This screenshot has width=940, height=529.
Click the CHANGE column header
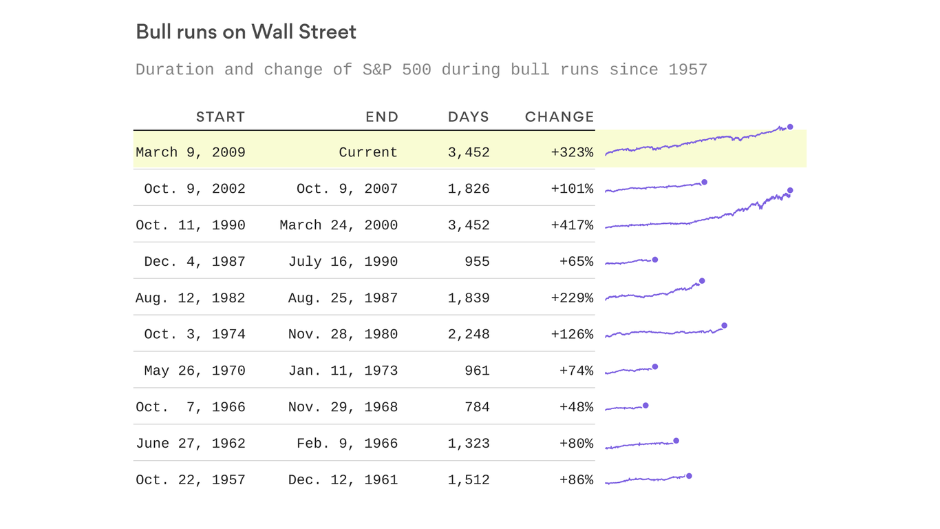559,117
